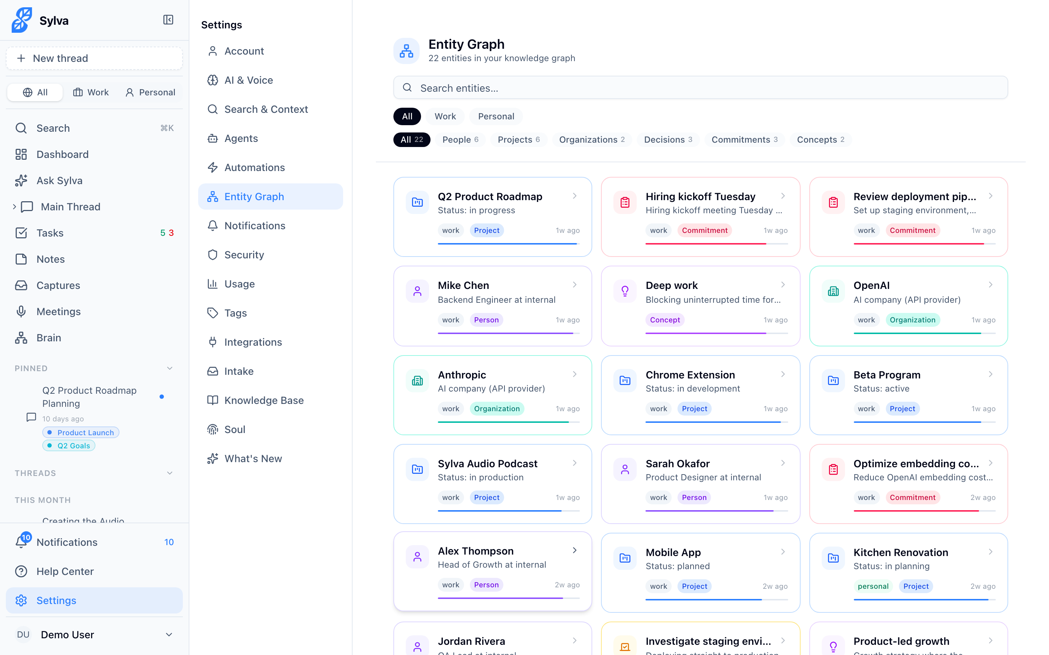Viewport: 1049px width, 655px height.
Task: Select Entity Graph in settings menu
Action: (271, 196)
